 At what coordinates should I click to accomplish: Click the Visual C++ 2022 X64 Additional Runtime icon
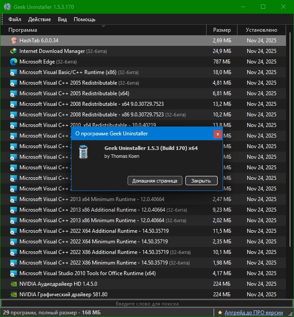coord(14,231)
